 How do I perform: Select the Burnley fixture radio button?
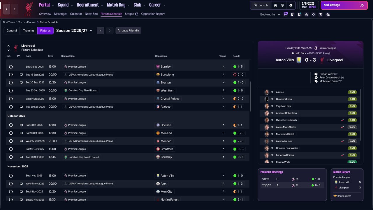point(11,67)
